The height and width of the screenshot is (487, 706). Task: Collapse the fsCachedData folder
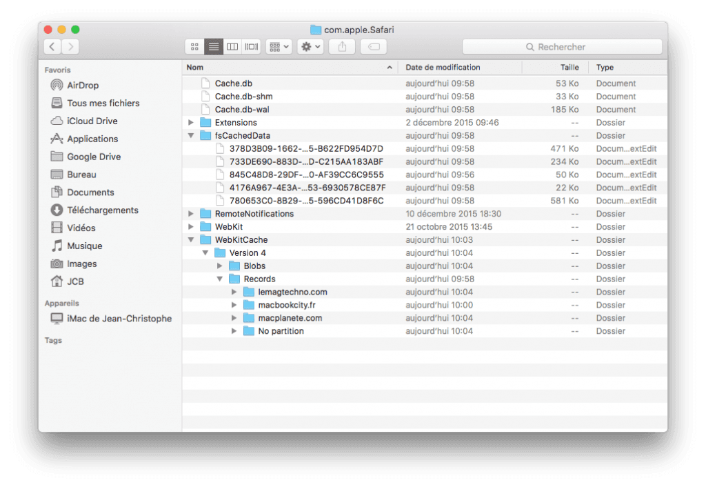[191, 136]
